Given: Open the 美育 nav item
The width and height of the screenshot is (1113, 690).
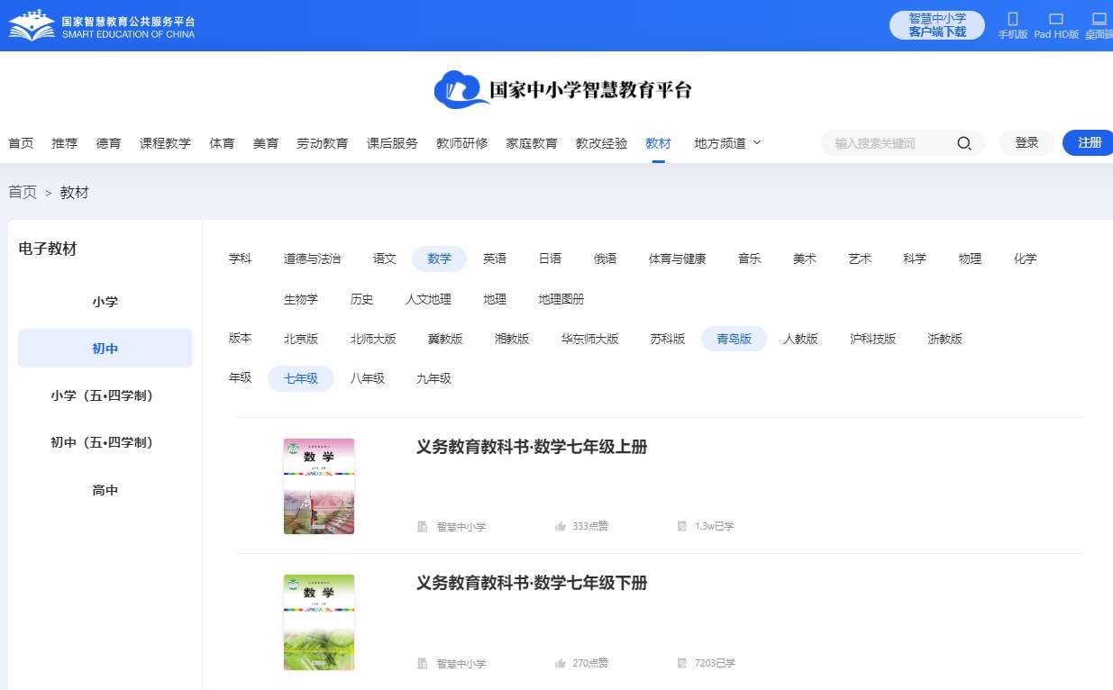Looking at the screenshot, I should pyautogui.click(x=266, y=143).
